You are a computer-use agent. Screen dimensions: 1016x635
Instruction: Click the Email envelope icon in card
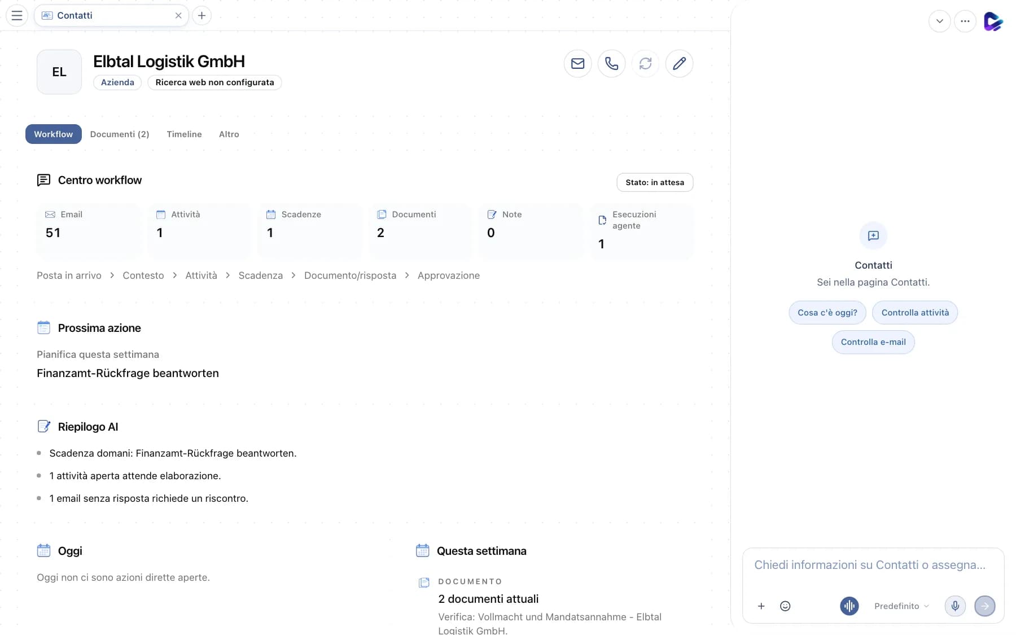50,214
